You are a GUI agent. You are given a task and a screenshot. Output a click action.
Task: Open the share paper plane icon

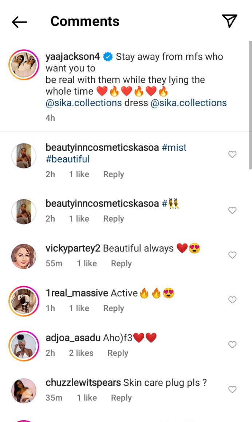[229, 21]
